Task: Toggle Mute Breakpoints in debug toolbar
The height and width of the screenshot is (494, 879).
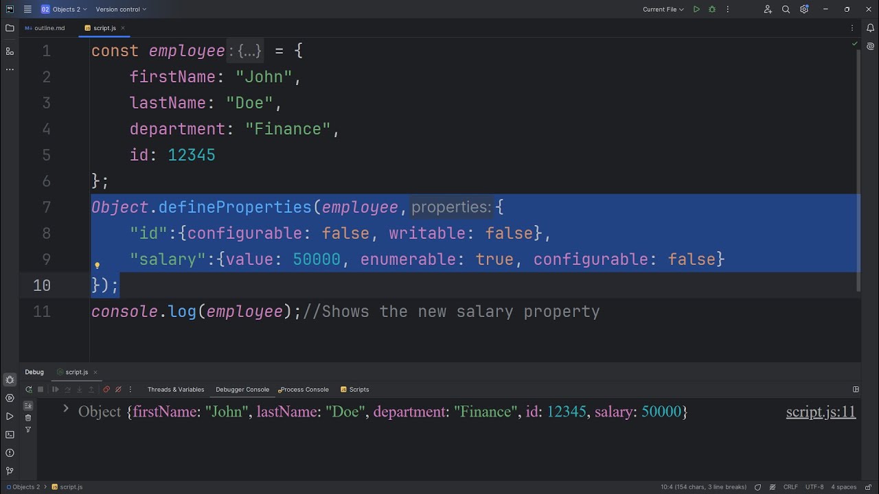Action: tap(118, 390)
